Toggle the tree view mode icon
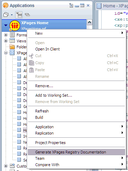The width and height of the screenshot is (128, 171). 19,15
